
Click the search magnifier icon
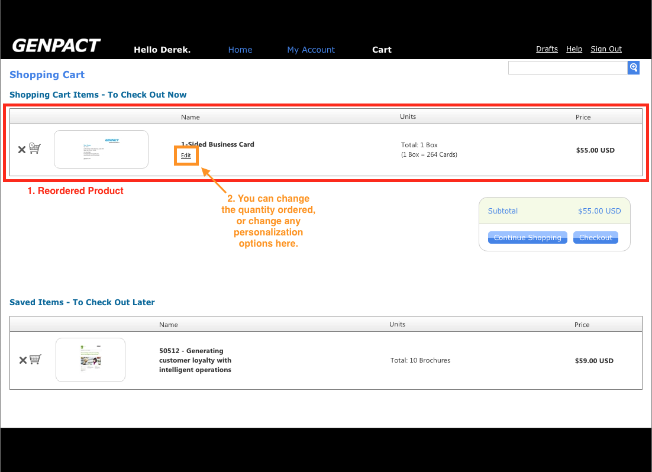[633, 67]
